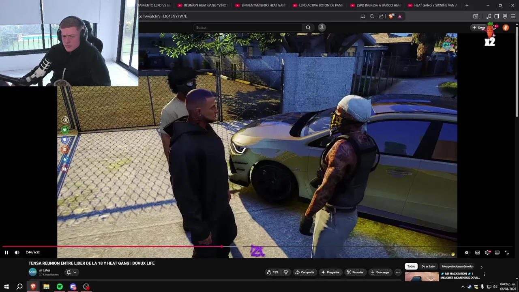The width and height of the screenshot is (519, 292).
Task: Open the sr Later channel avatar
Action: click(32, 272)
